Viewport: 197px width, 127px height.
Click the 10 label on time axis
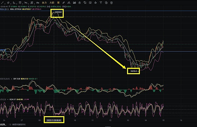(x=75, y=120)
